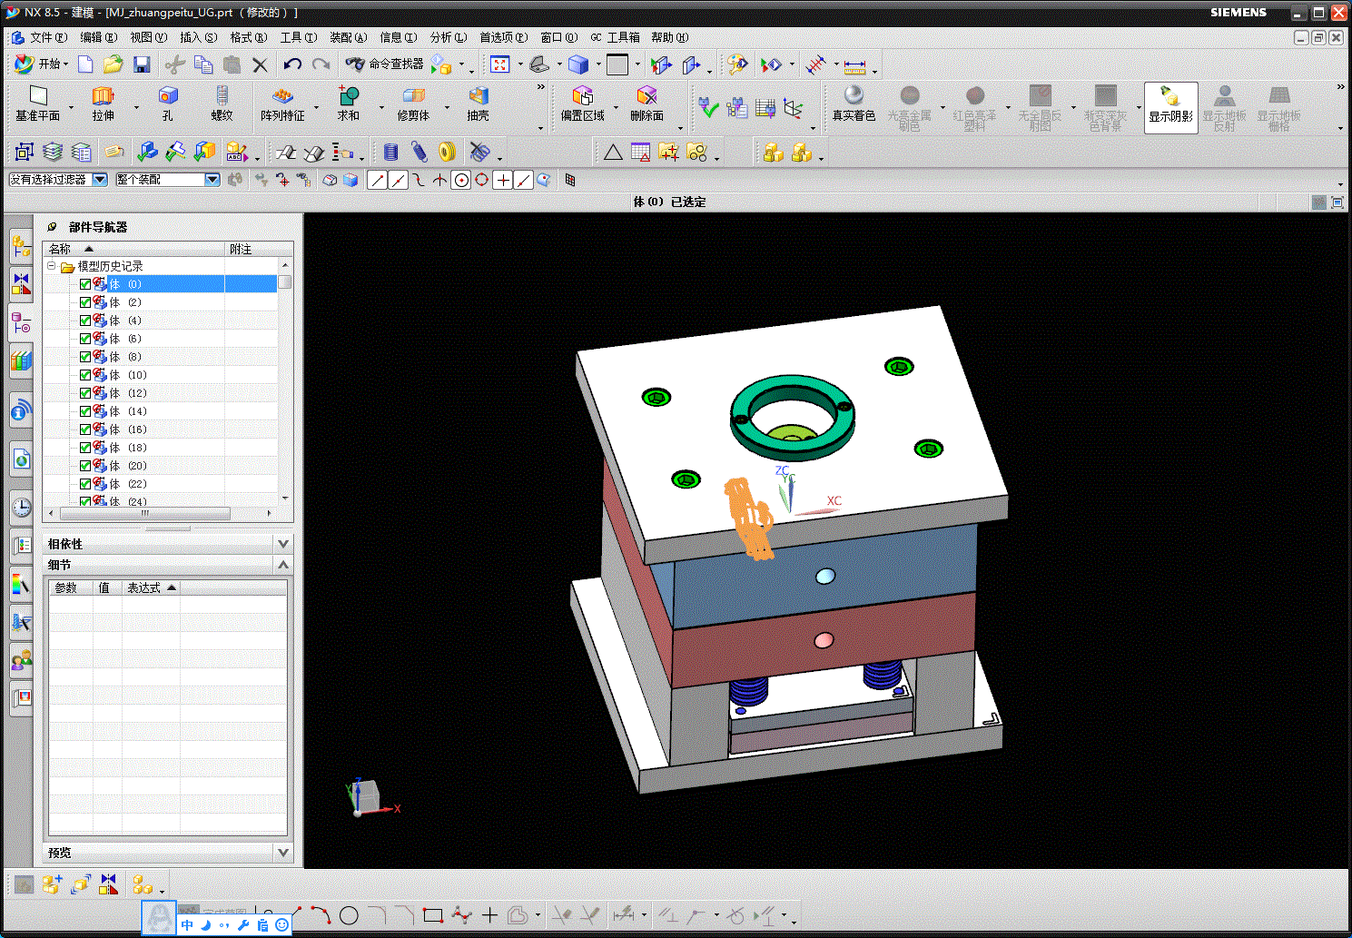This screenshot has width=1352, height=938.
Task: Toggle checkbox of 体 (10) body
Action: (x=85, y=375)
